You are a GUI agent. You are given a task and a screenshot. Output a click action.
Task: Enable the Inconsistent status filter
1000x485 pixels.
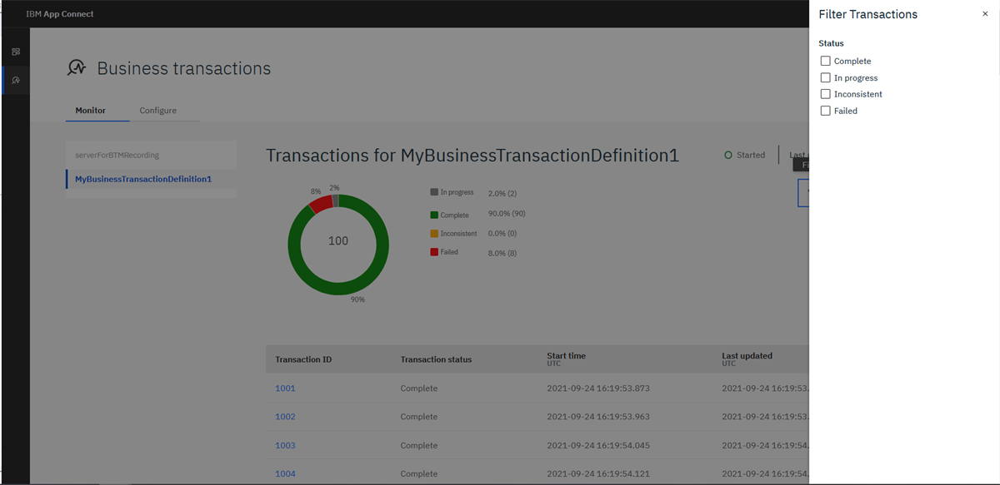[x=824, y=94]
